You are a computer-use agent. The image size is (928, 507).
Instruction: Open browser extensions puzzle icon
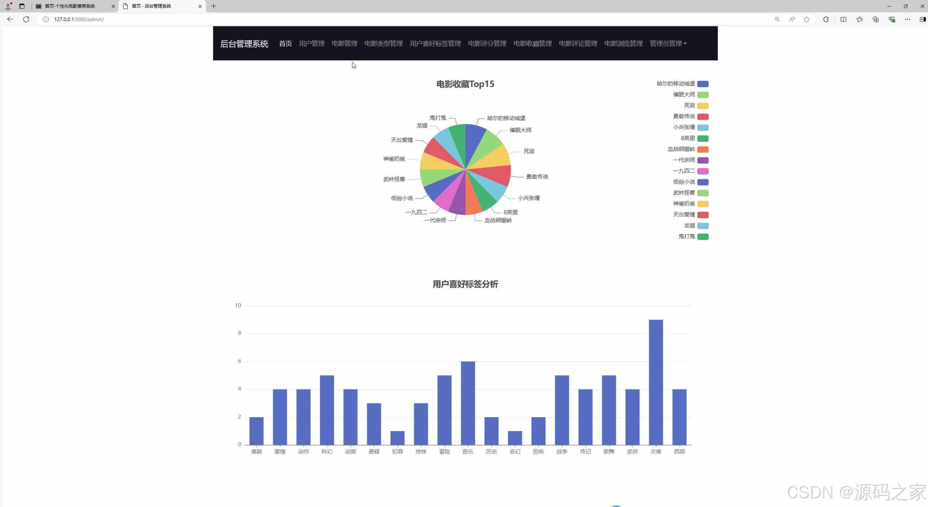click(x=826, y=19)
